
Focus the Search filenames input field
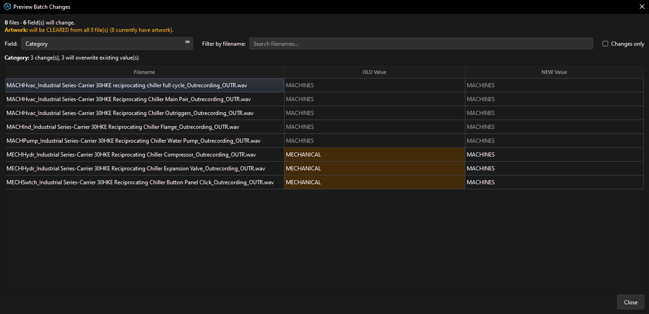click(421, 43)
